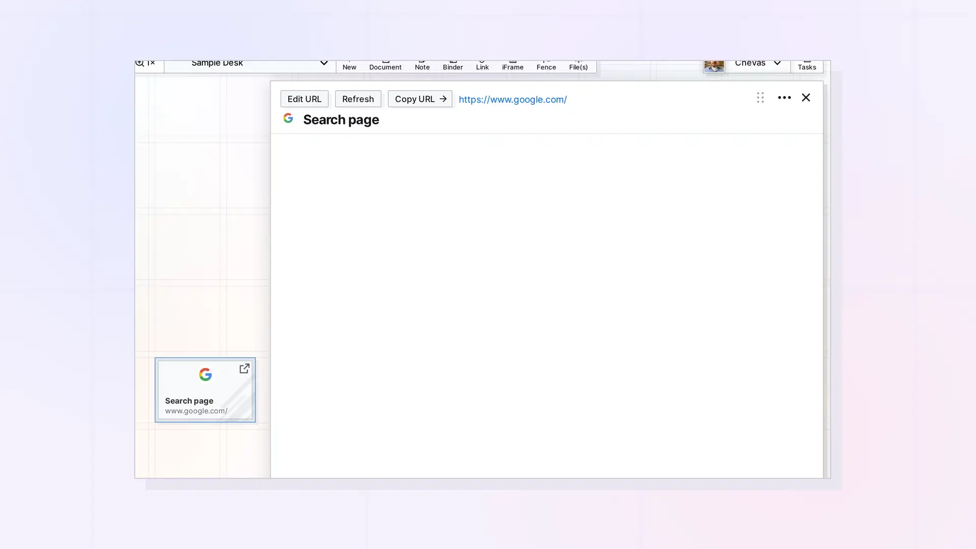Add a new iFrame
The image size is (976, 549).
pyautogui.click(x=512, y=66)
